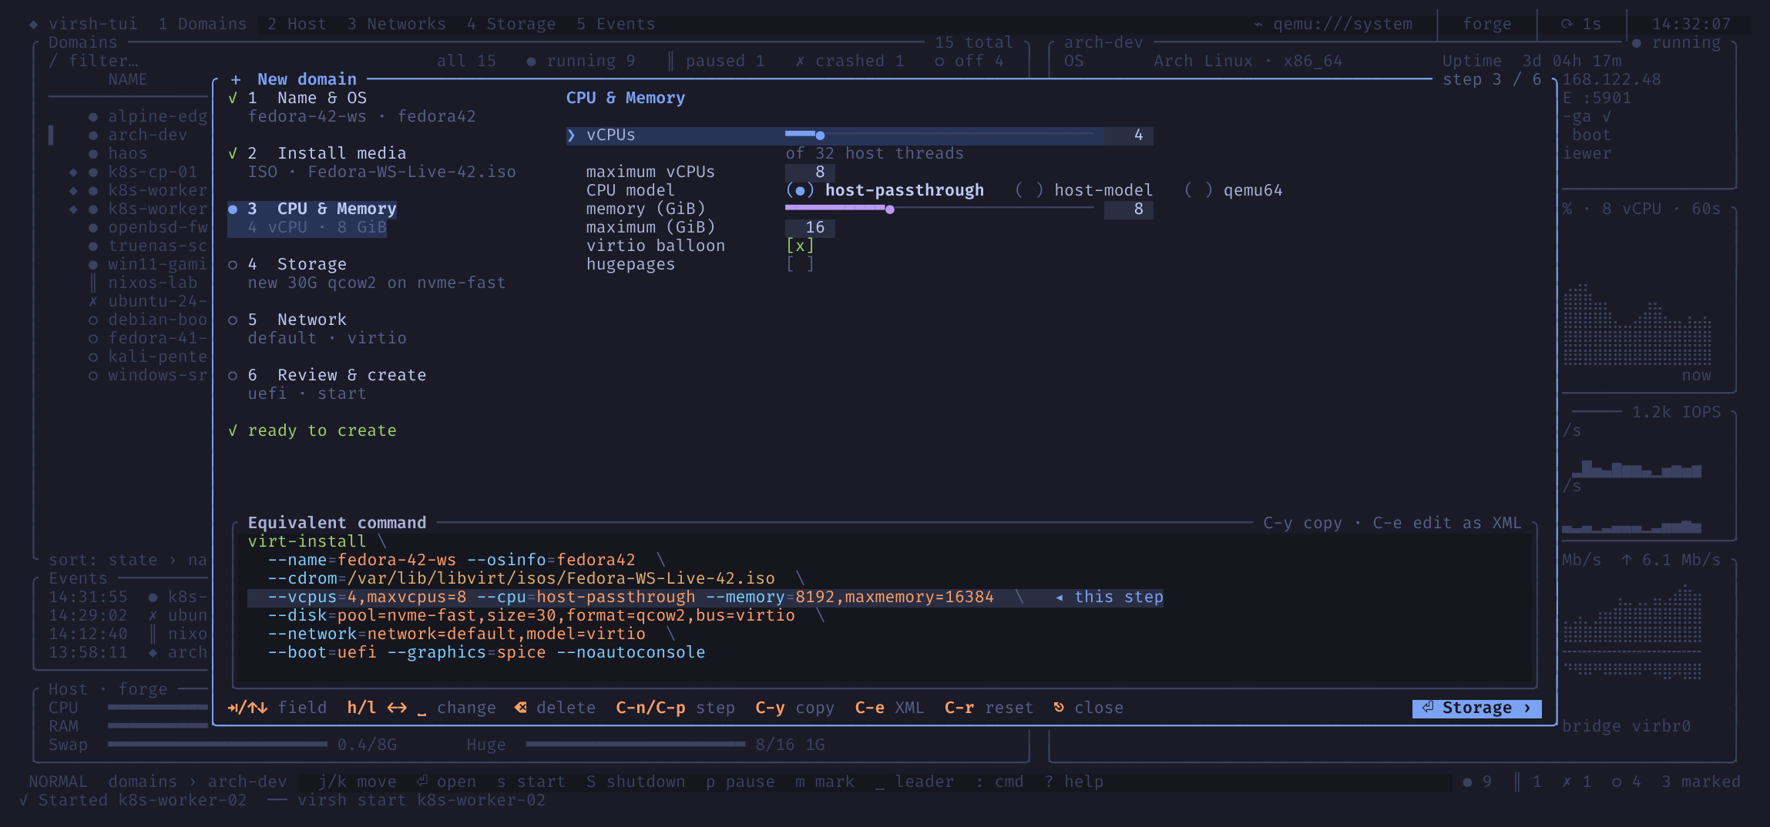The image size is (1770, 827).
Task: Show all 15 domains
Action: point(466,61)
